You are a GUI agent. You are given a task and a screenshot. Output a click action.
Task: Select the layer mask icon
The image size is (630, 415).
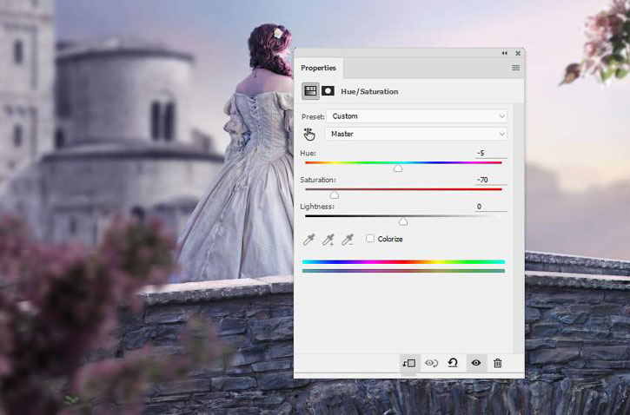328,91
